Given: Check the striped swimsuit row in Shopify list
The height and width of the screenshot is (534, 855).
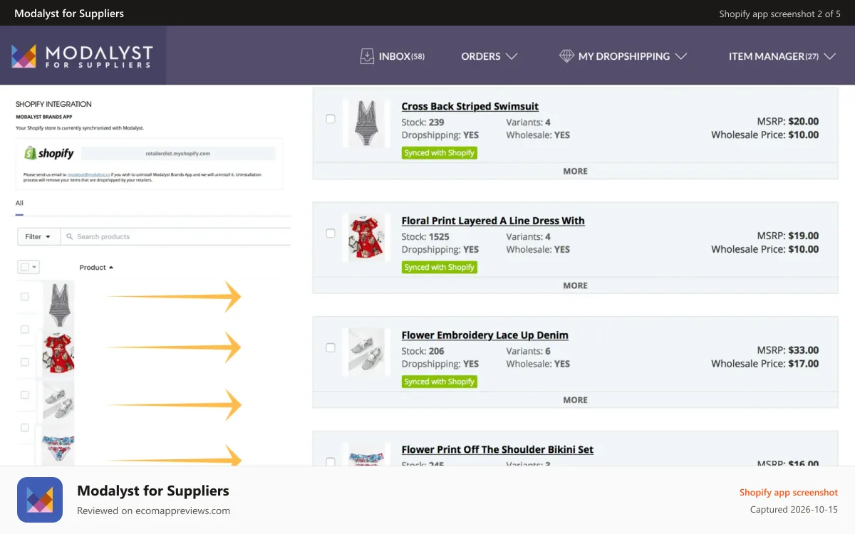Looking at the screenshot, I should coord(25,297).
